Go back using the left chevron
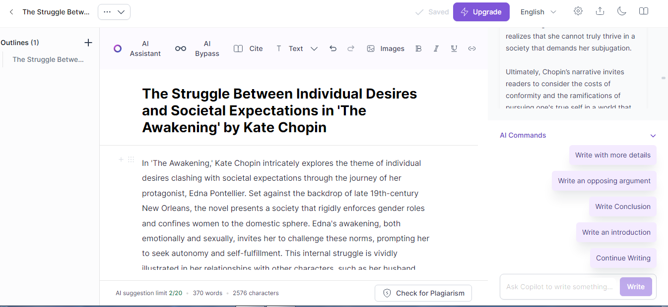 (x=11, y=12)
